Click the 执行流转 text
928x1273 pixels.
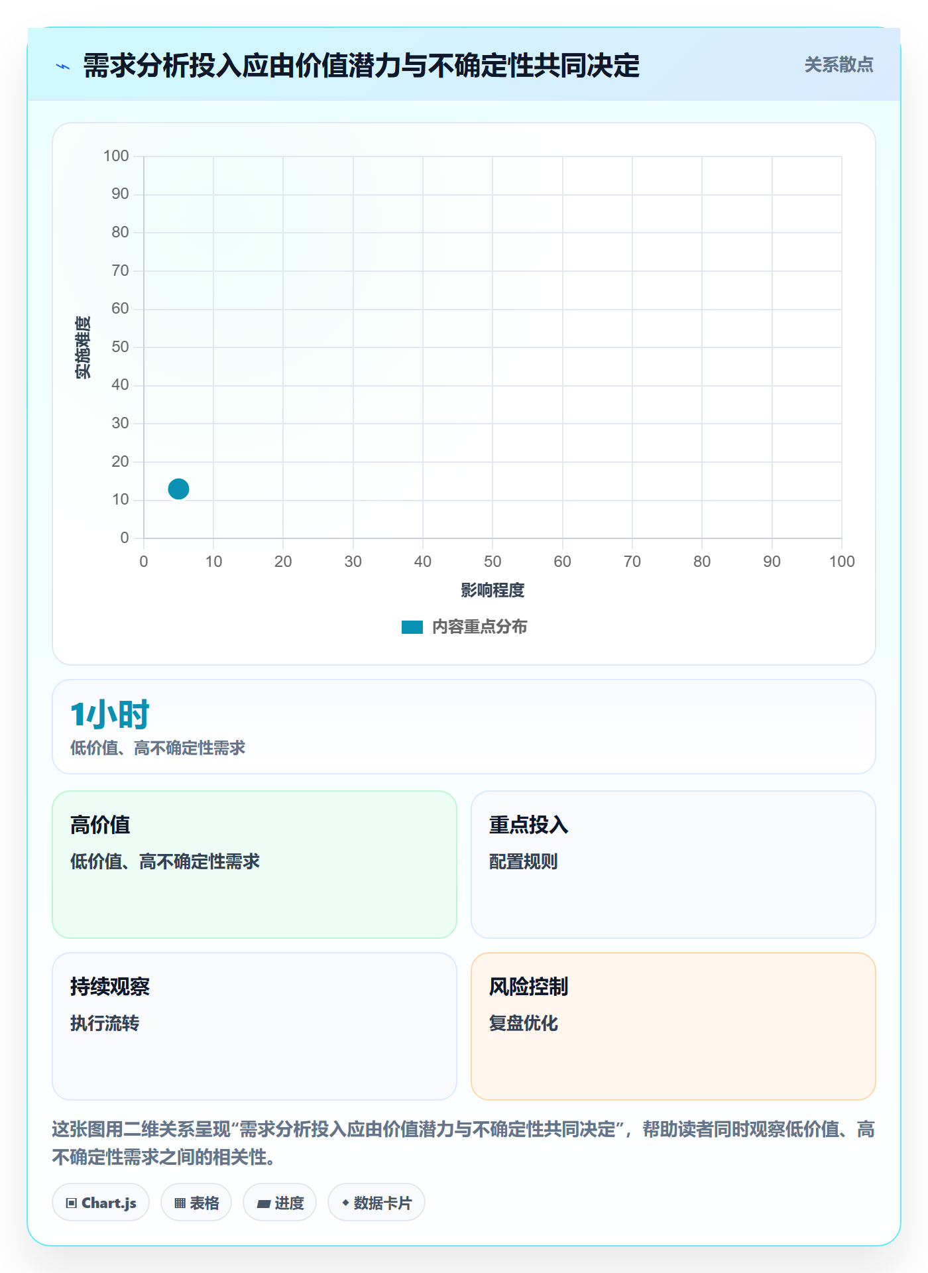[105, 1023]
